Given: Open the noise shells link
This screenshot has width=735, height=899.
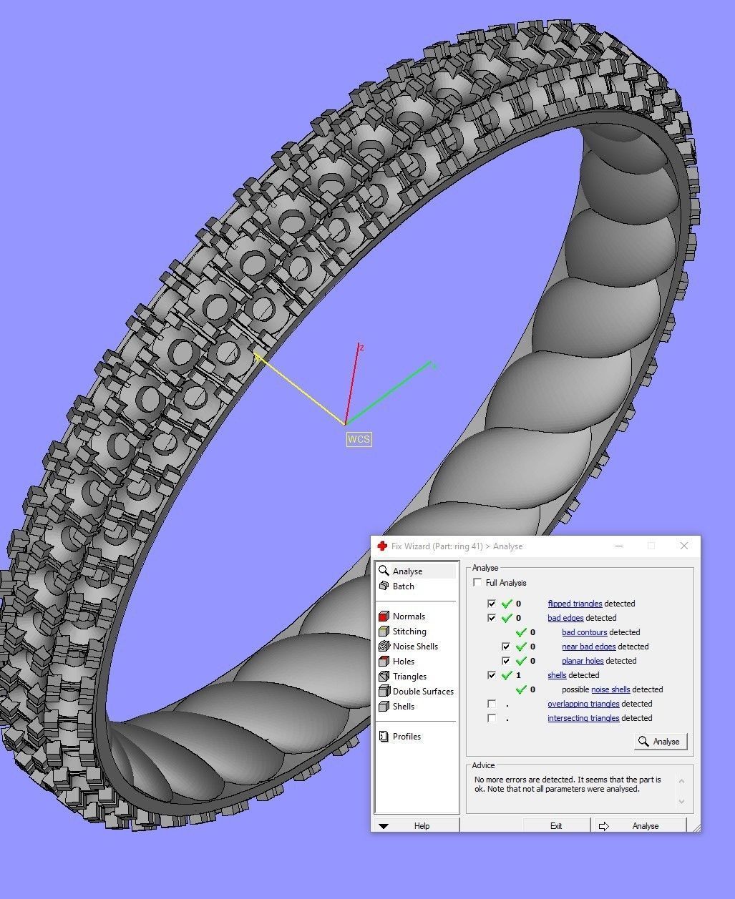Looking at the screenshot, I should [610, 689].
